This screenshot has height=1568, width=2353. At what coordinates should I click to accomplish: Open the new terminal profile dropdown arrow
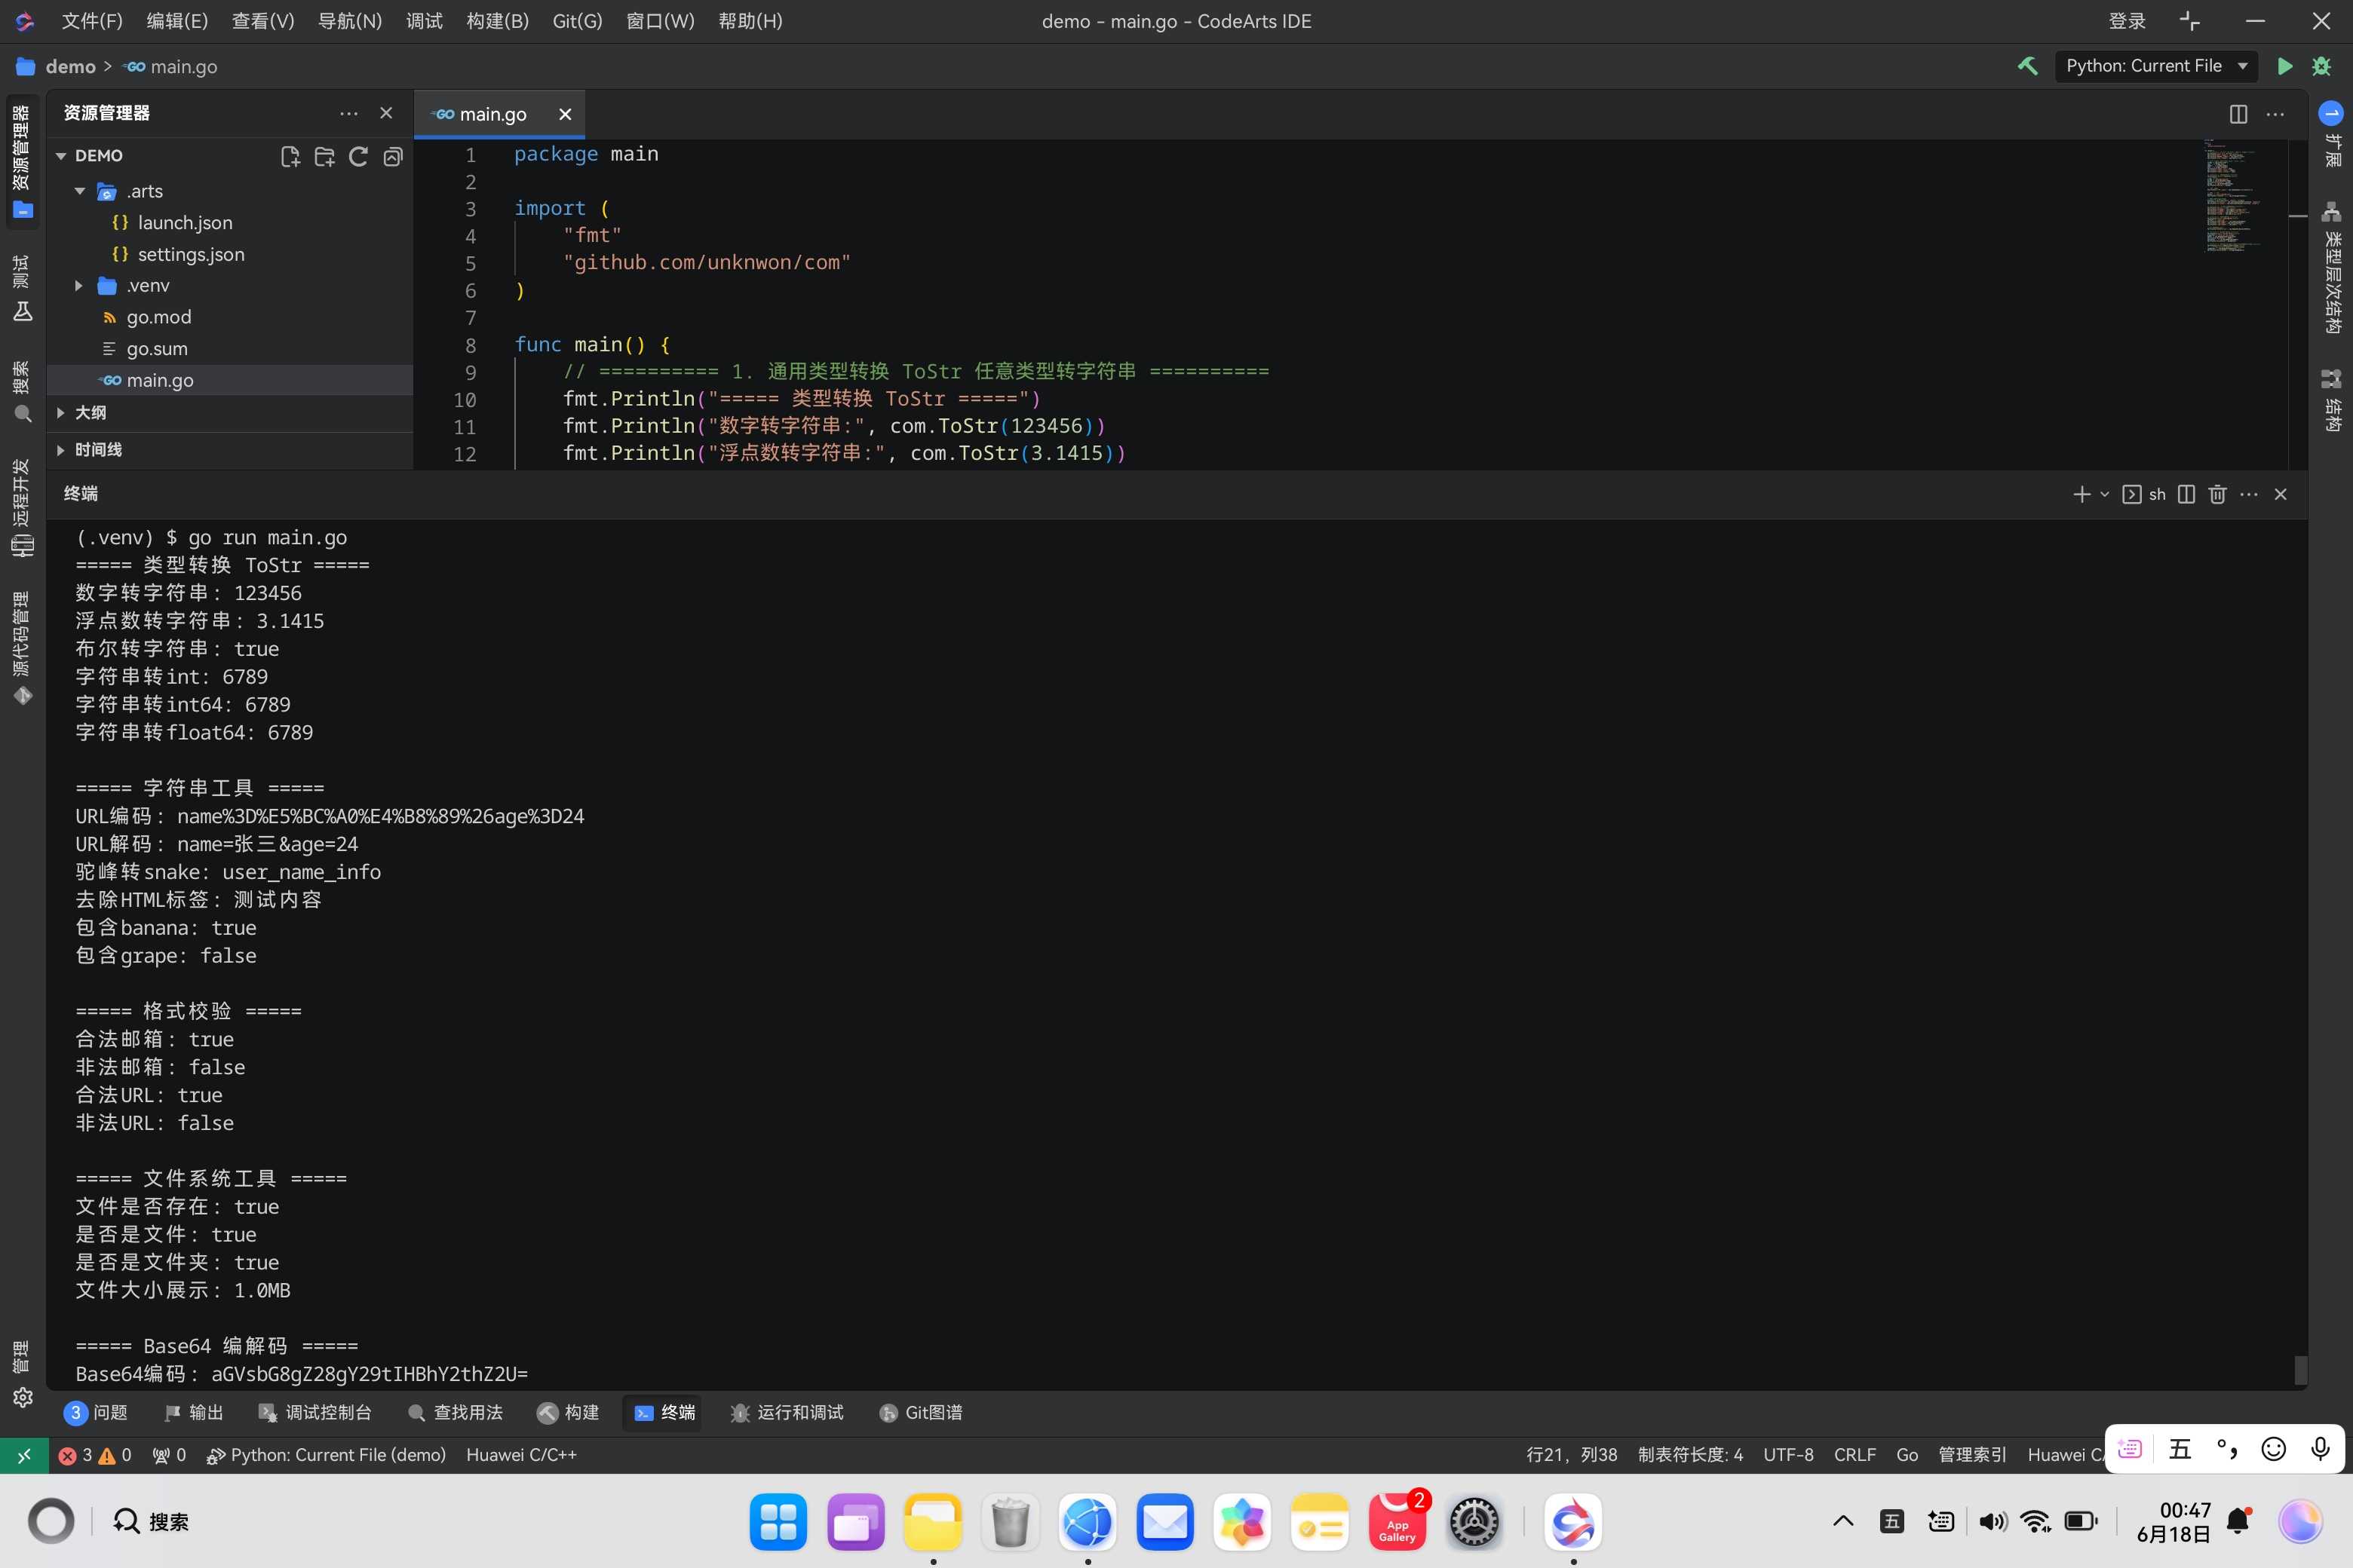pos(2104,494)
